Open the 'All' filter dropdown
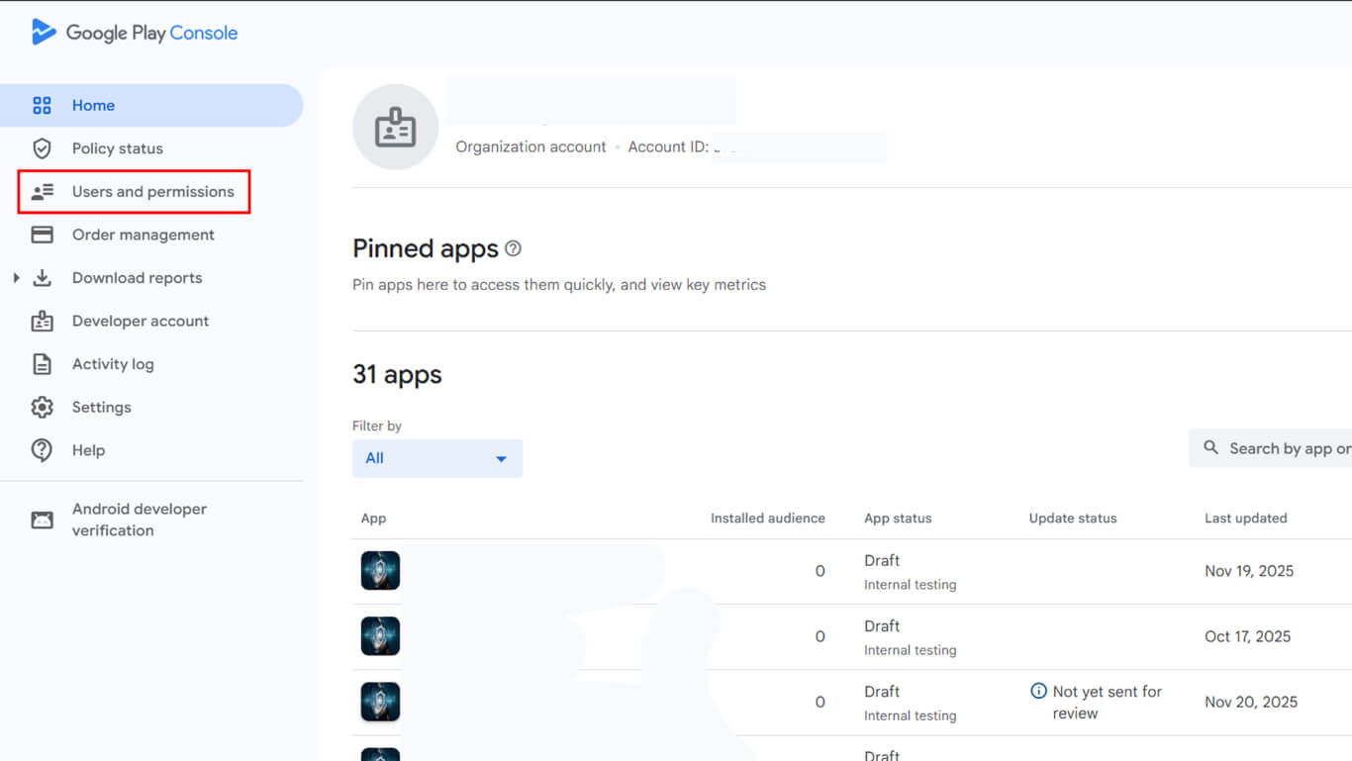This screenshot has height=761, width=1352. (x=437, y=458)
